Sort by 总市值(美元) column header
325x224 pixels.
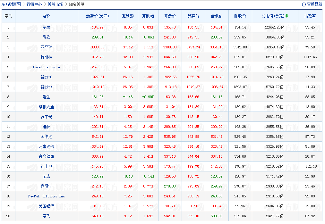[273, 16]
